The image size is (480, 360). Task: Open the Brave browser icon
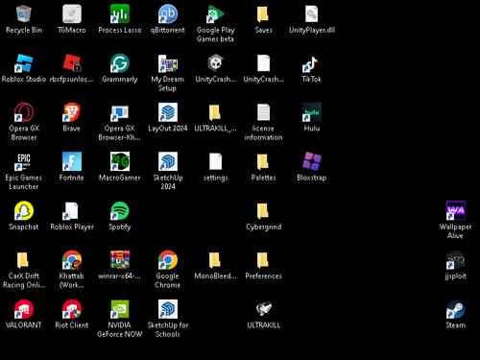coord(72,112)
